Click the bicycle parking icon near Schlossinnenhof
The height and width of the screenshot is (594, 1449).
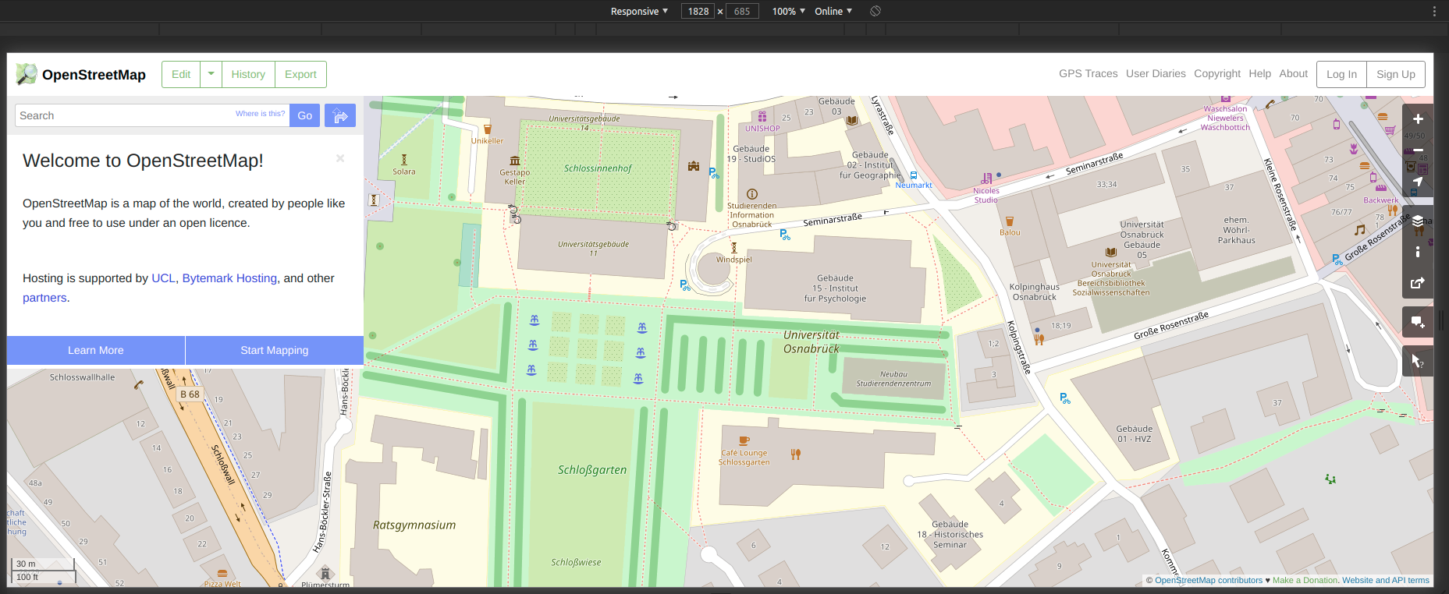(x=714, y=173)
